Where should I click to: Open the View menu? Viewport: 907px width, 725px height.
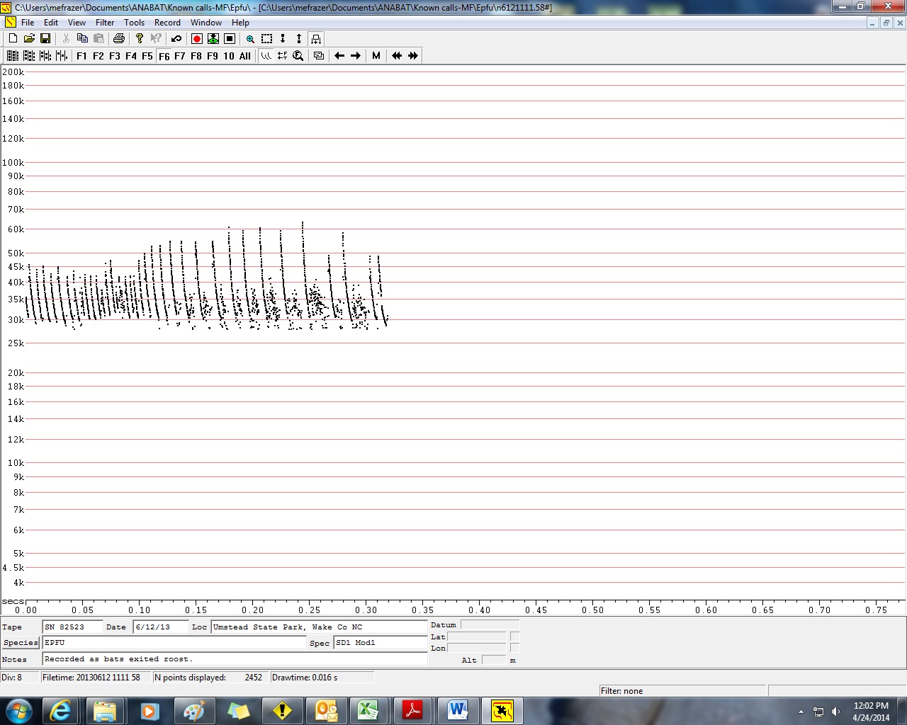77,23
